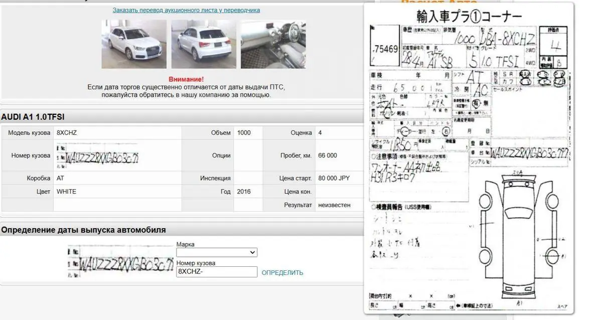602x320 pixels.
Task: Click the ОПРЕДЕЛИТЬ link
Action: (282, 273)
